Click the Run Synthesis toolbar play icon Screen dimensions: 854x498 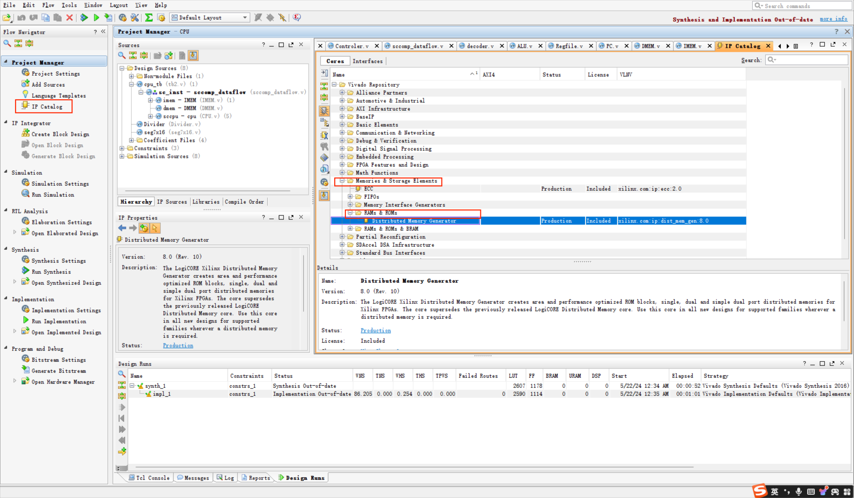pos(84,17)
